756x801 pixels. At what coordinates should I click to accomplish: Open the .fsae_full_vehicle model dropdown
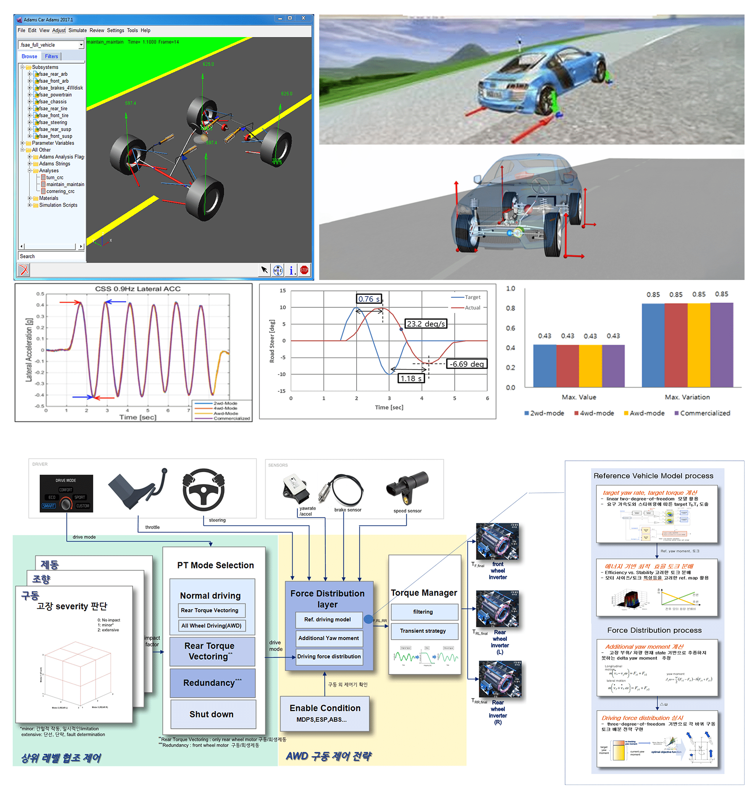[x=81, y=45]
